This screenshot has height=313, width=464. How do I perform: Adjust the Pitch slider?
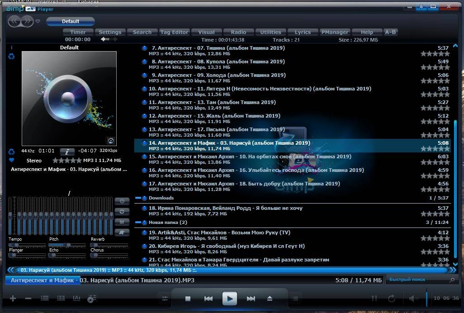click(x=67, y=245)
